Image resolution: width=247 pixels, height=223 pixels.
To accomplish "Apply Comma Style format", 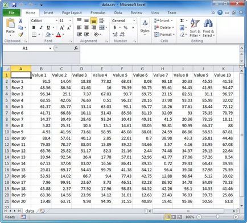I will point(133,28).
